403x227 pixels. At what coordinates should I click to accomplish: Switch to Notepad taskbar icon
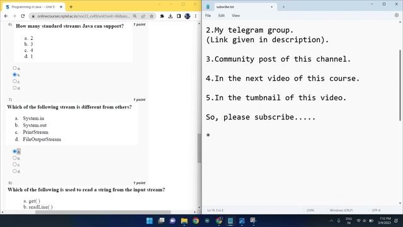(230, 221)
